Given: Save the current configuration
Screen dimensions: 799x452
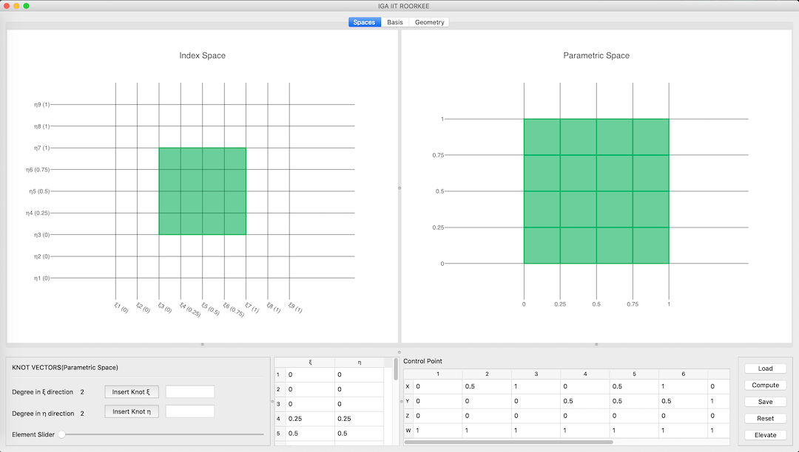Looking at the screenshot, I should (x=765, y=402).
